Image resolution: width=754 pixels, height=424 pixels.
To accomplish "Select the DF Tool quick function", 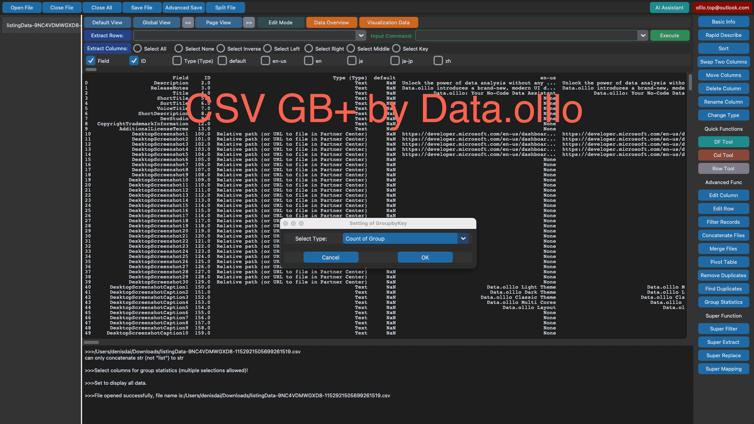I will click(x=723, y=142).
